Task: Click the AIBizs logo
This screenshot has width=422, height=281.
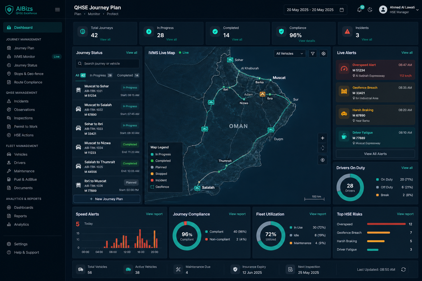Action: [21, 10]
